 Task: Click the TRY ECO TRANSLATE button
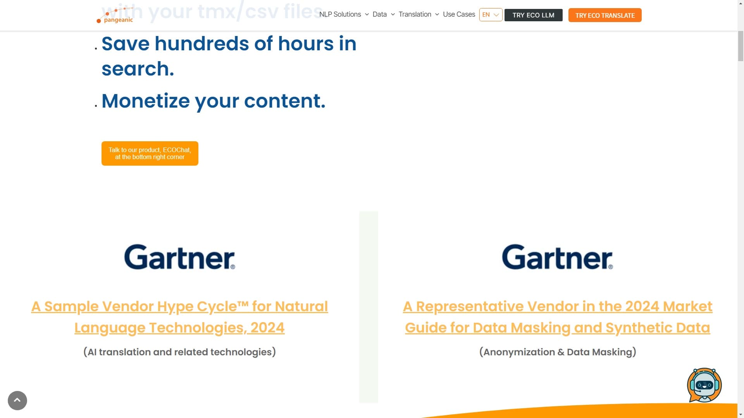coord(605,15)
